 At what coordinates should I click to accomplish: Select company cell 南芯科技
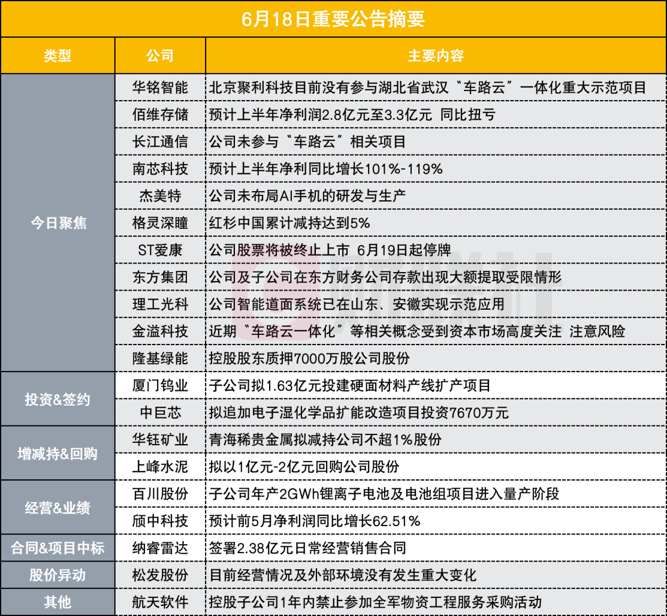point(161,169)
